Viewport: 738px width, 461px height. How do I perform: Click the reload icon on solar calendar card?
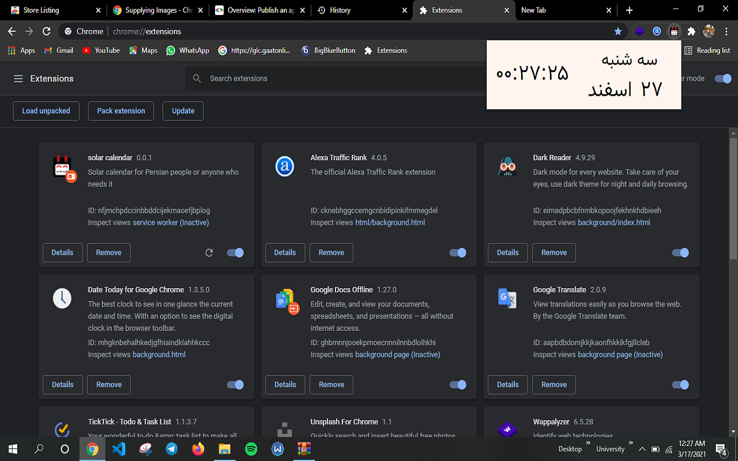[x=209, y=252]
